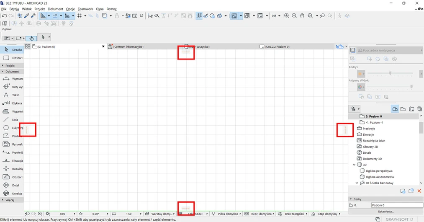Screen dimensions: 424x222
Task: Open the floor plan view dropdown arrow
Action: pyautogui.click(x=241, y=15)
